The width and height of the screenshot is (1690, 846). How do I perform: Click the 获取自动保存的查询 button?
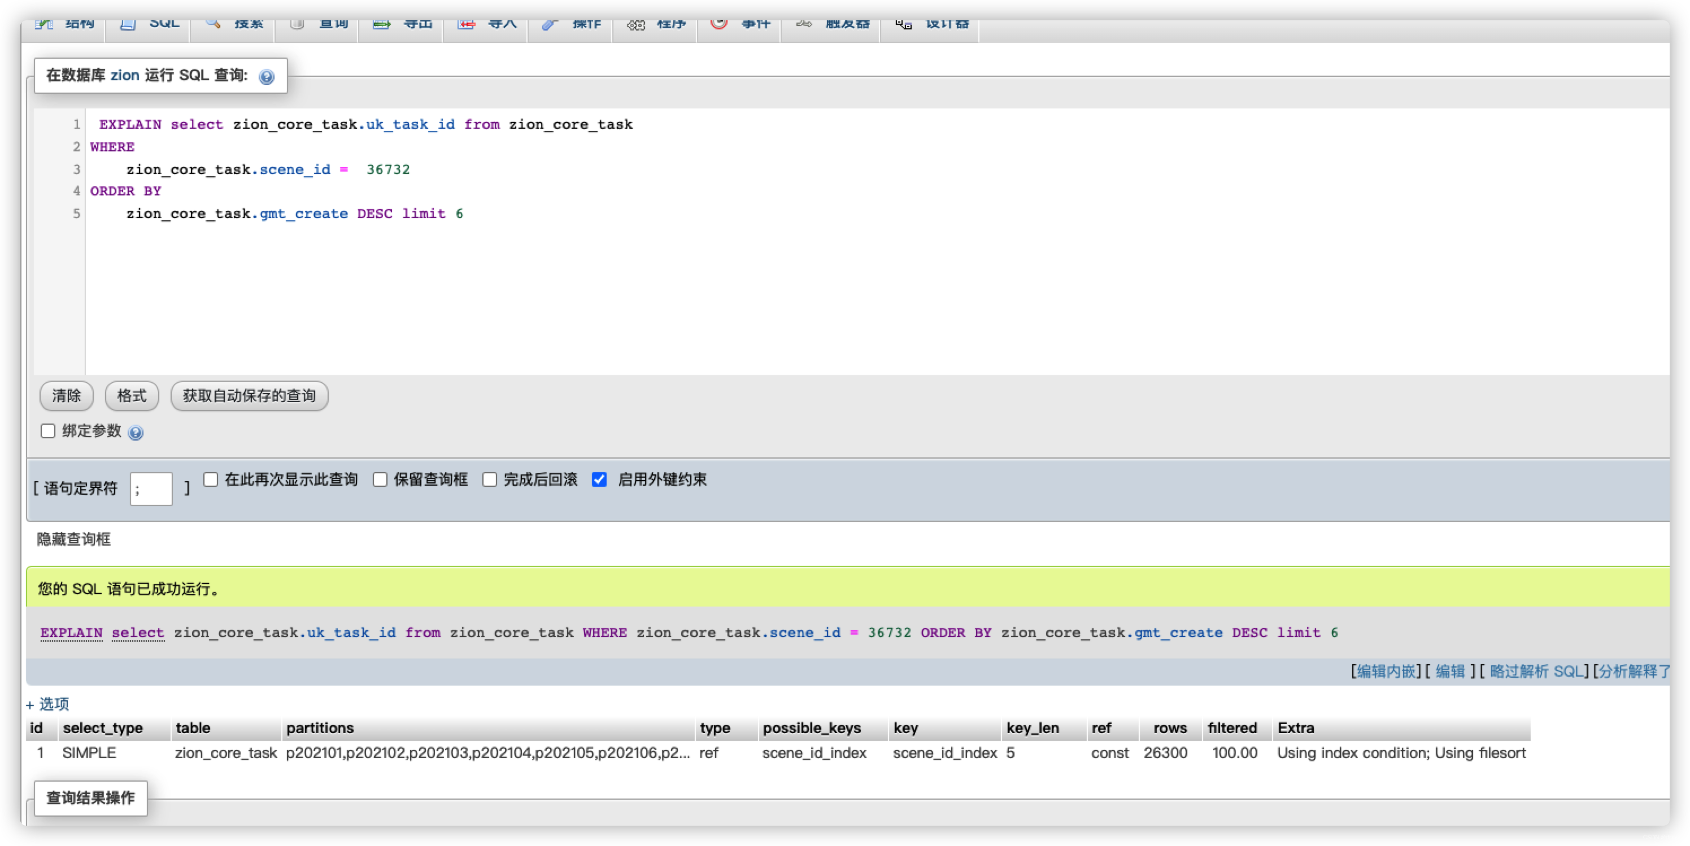[x=249, y=395]
